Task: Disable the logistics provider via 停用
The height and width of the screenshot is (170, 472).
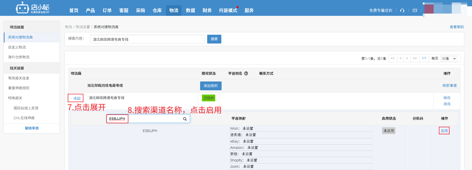Action: coord(447,104)
